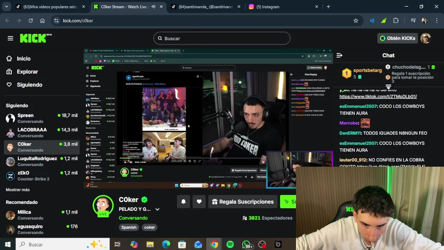444x250 pixels.
Task: Click the Windows taskbar Buscar box
Action: coord(62,244)
